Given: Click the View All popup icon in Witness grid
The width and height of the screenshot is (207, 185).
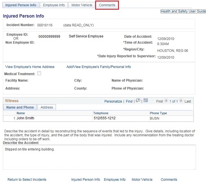Looking at the screenshot, I should (138, 101).
